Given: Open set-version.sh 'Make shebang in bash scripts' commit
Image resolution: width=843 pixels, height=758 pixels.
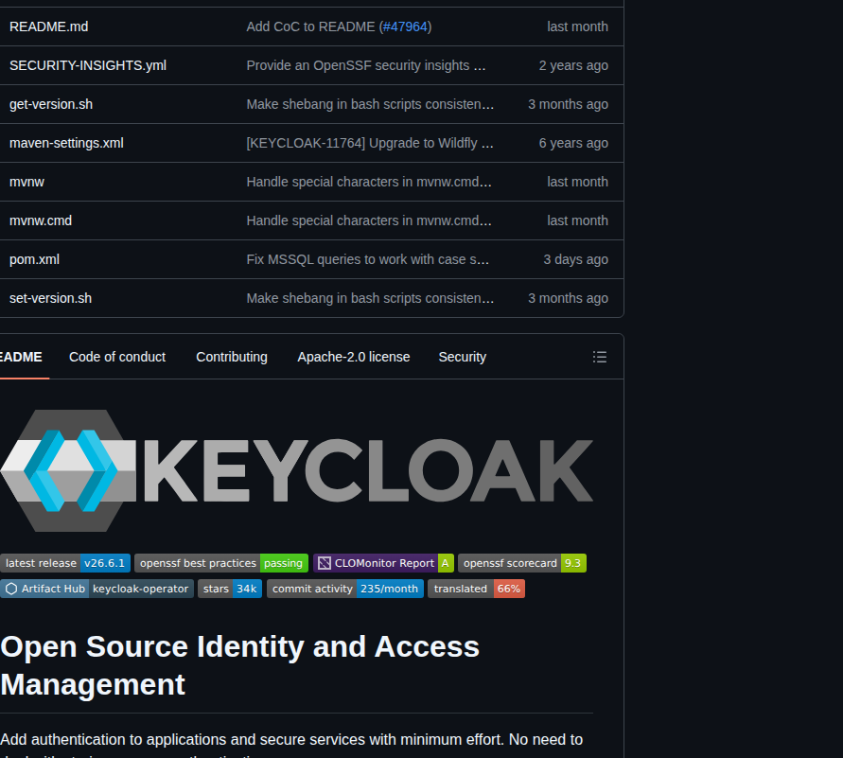Looking at the screenshot, I should click(x=370, y=298).
